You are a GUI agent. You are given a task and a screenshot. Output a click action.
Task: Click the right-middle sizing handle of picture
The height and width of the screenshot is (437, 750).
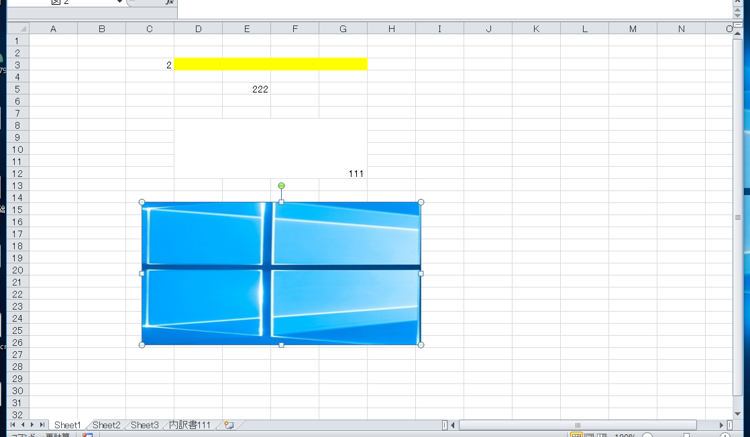click(x=421, y=273)
